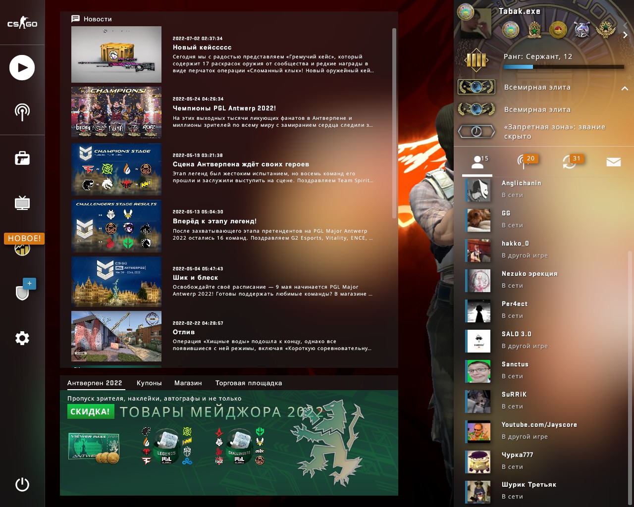Click the Ранг: Сержант, 12 label

[538, 56]
